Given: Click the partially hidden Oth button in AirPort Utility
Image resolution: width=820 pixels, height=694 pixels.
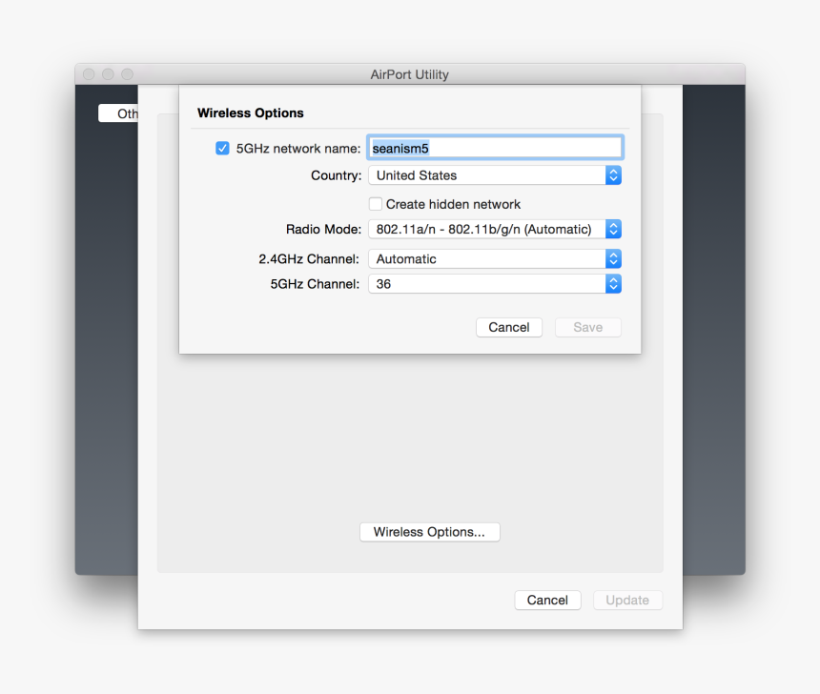Looking at the screenshot, I should pyautogui.click(x=119, y=113).
